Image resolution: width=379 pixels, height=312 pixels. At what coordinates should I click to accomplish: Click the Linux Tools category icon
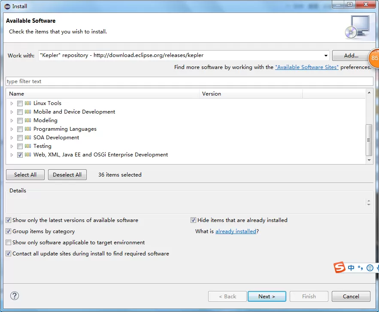coord(28,103)
